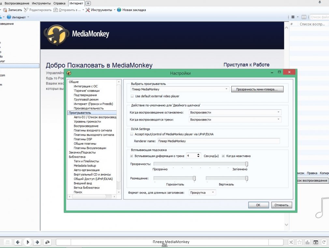329x248 pixels.
Task: Click the settings tree vertical scrollbar
Action: 119,137
